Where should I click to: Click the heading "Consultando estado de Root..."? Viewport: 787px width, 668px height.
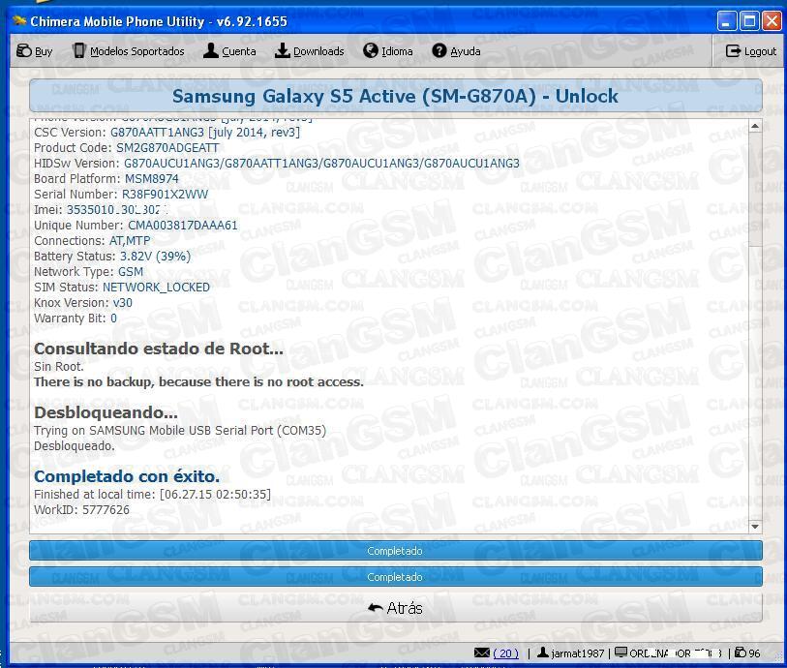(159, 349)
